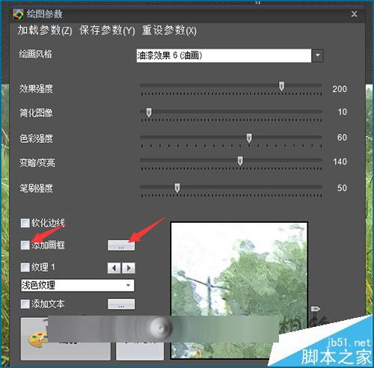Click the 笔刷强度 value 50
374x368 pixels.
click(x=342, y=188)
